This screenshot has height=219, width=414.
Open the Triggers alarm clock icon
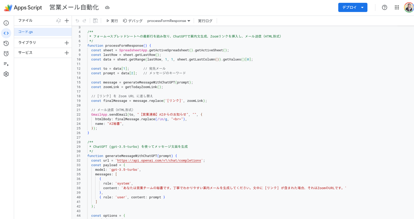pos(6,54)
